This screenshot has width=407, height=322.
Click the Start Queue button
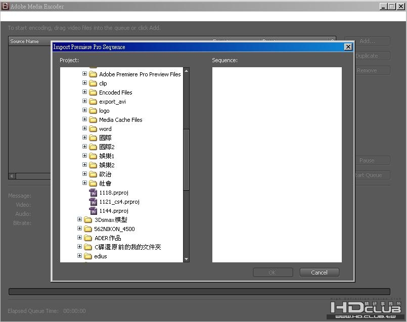coord(372,175)
